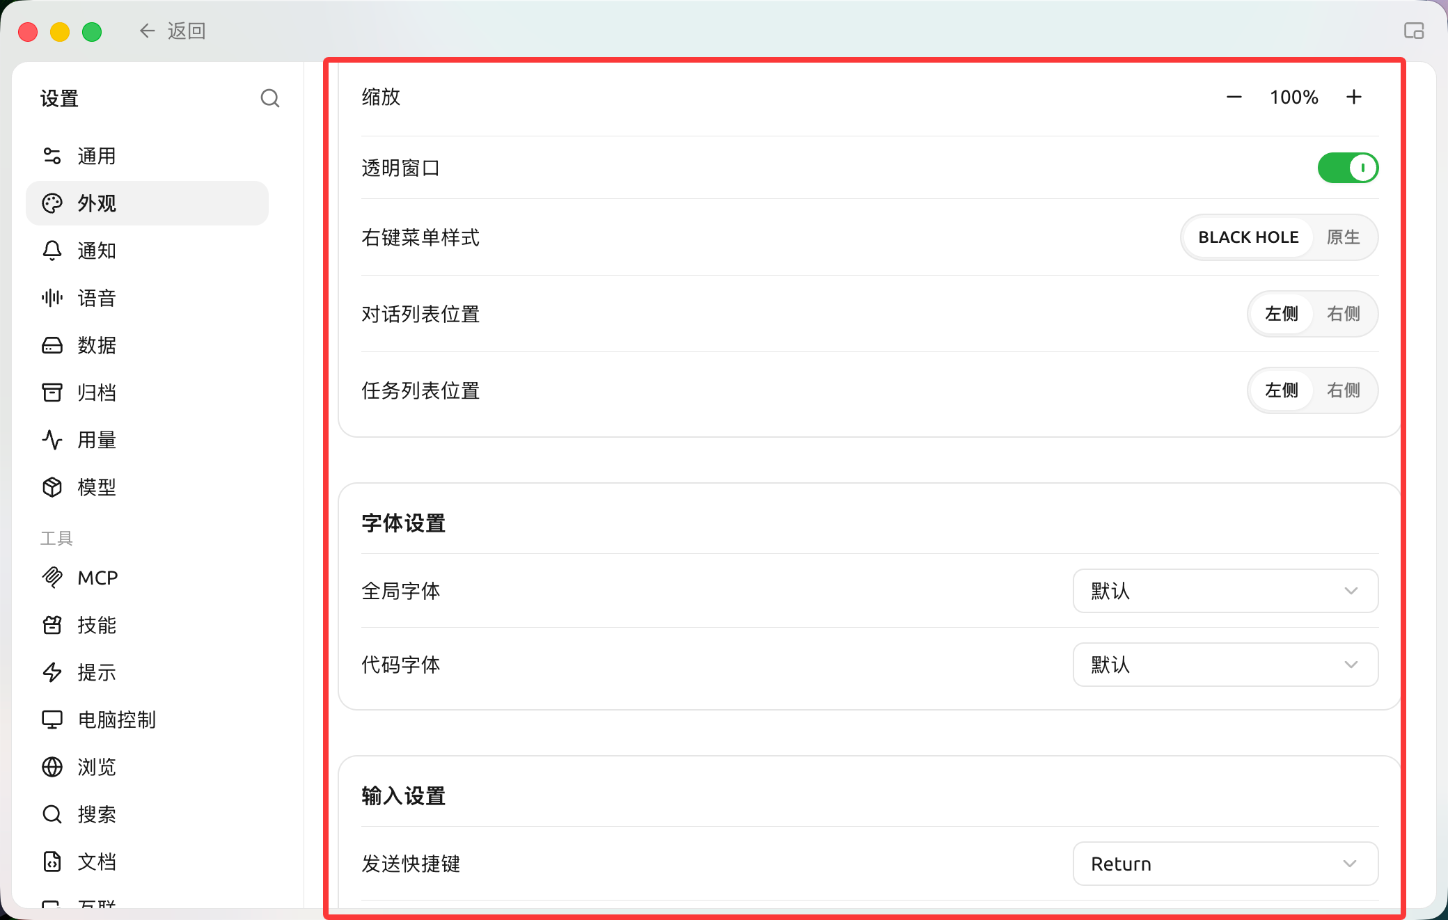Select the 外观 palette icon
1448x920 pixels.
tap(52, 203)
